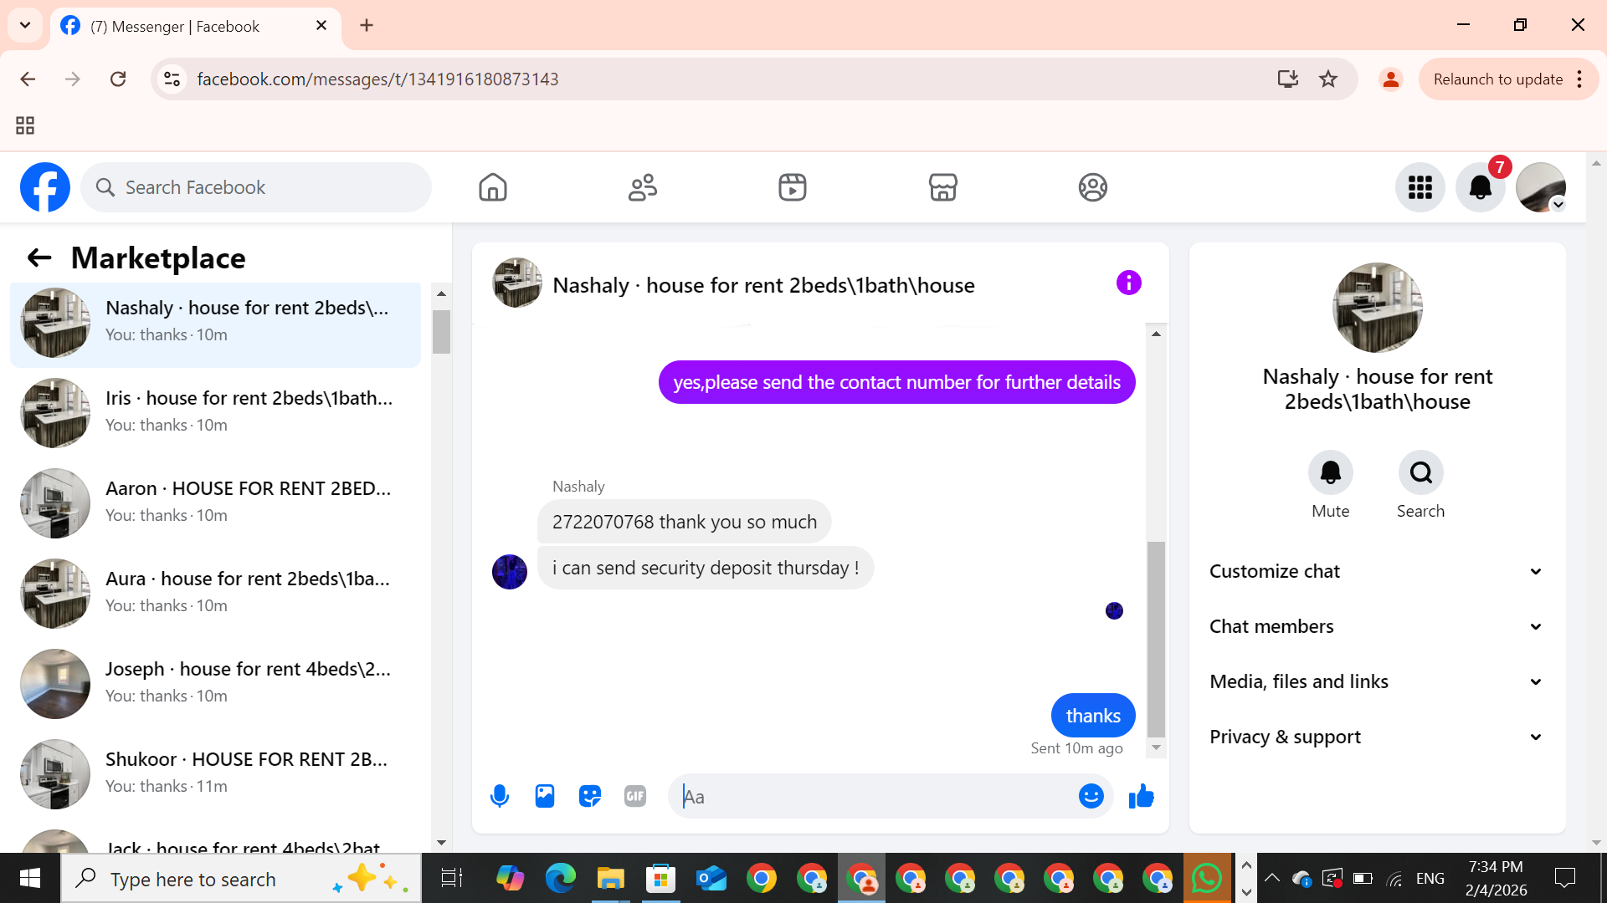Viewport: 1607px width, 903px height.
Task: Open the sticker picker icon
Action: [x=590, y=796]
